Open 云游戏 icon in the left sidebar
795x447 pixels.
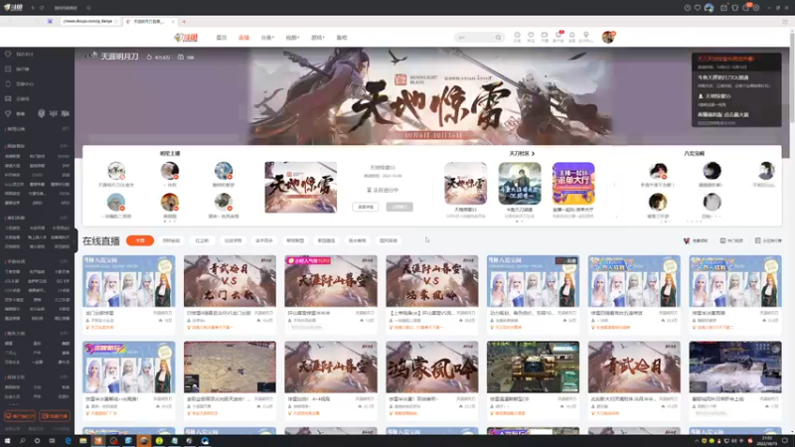(x=8, y=98)
